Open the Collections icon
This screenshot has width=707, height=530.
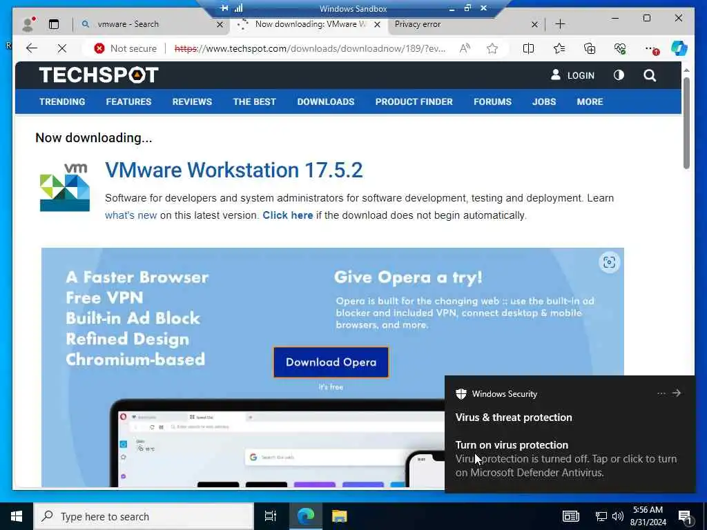click(590, 48)
